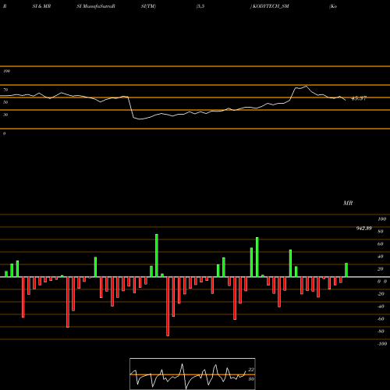Click the 'SI & MR' header text
The width and height of the screenshot is (390, 390).
click(41, 6)
